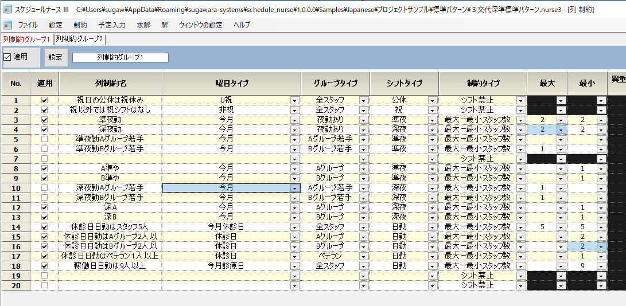Screen dimensions: 626x306
Task: Open the 予定入力 menu
Action: 112,25
